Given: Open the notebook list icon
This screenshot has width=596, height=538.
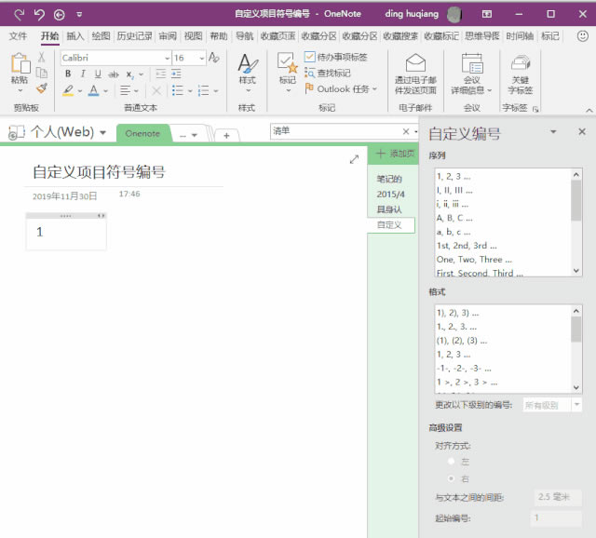Looking at the screenshot, I should pos(16,132).
